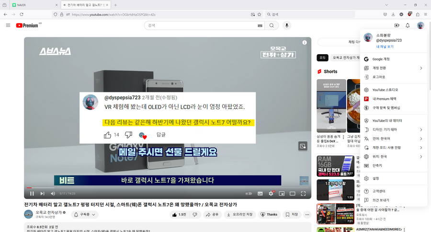Click the YouTube search input field
The width and height of the screenshot is (431, 232).
point(202,25)
